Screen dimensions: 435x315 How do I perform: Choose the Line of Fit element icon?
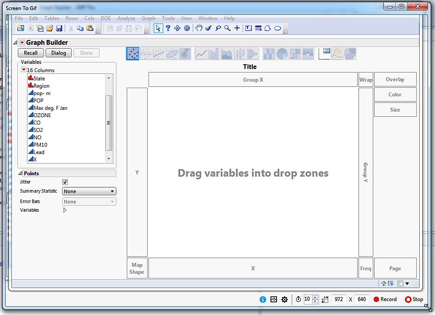[159, 53]
